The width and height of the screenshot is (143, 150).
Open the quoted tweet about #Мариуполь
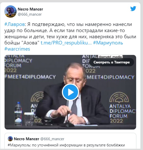pos(70,141)
